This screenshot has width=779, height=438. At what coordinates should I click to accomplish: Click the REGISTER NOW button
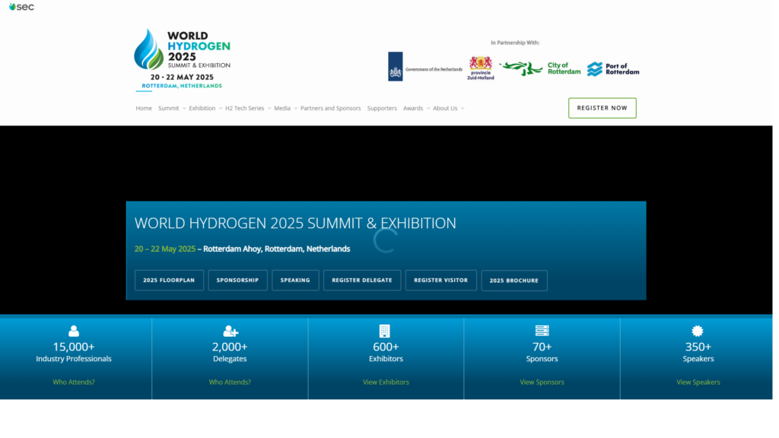pyautogui.click(x=603, y=108)
